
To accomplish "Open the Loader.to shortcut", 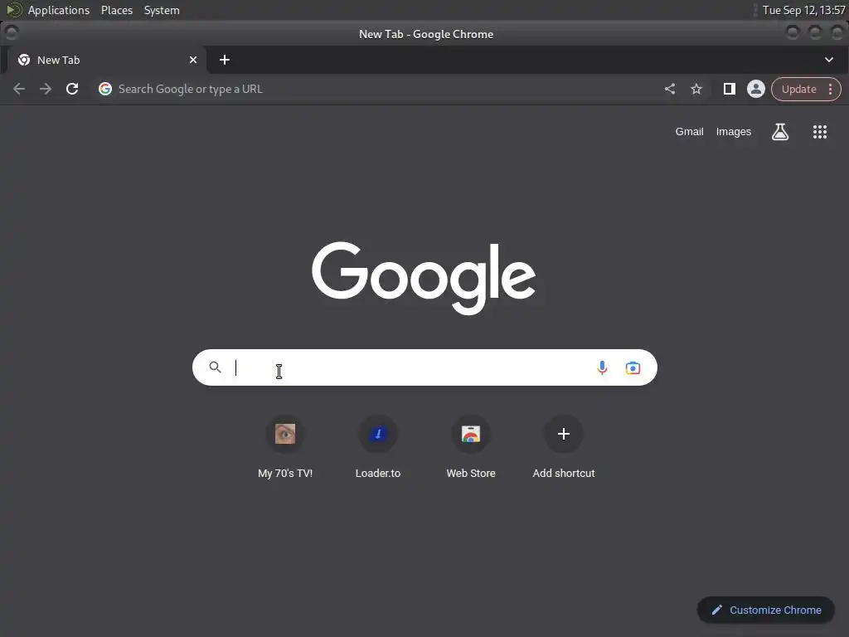I will point(378,447).
